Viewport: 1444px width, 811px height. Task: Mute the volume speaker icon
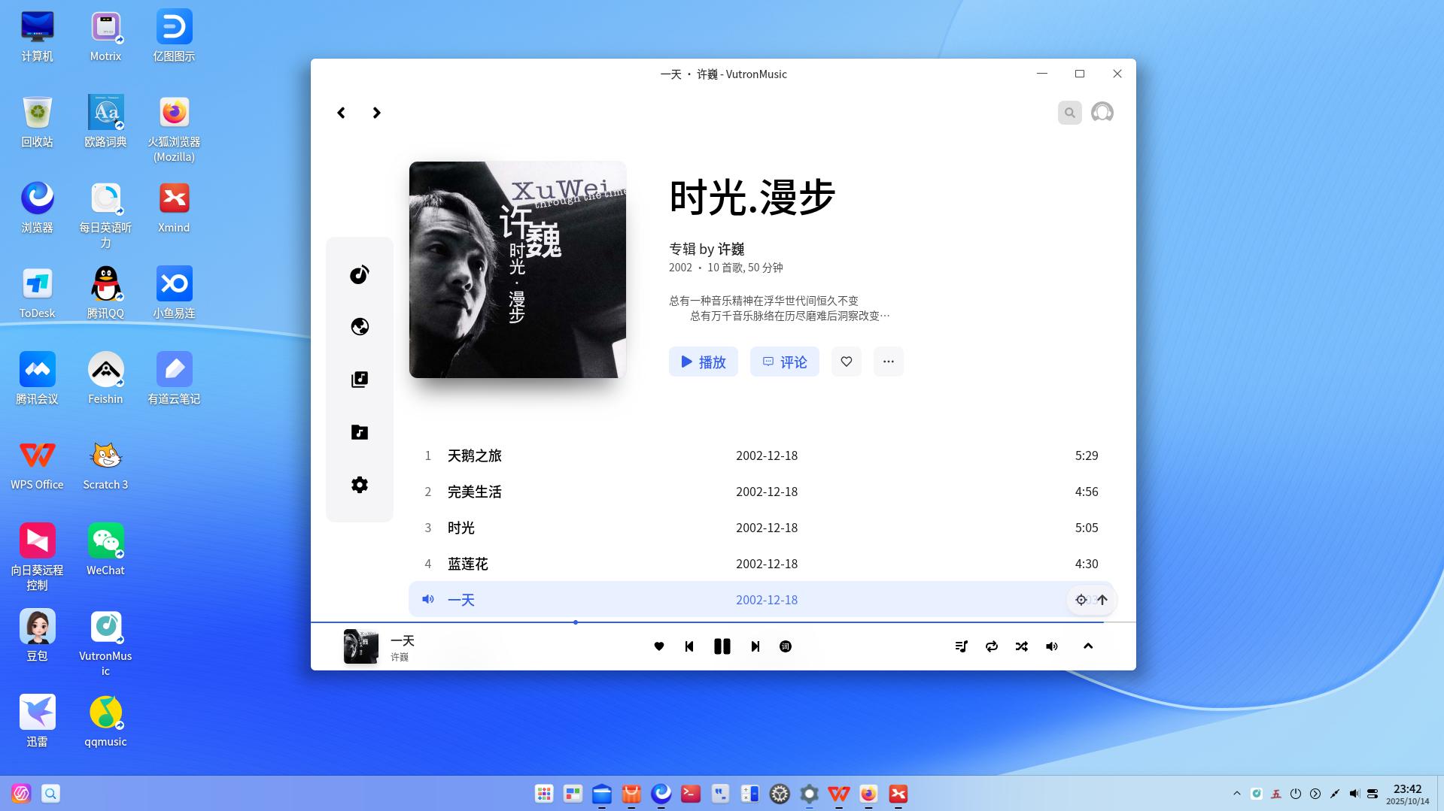pyautogui.click(x=1052, y=646)
